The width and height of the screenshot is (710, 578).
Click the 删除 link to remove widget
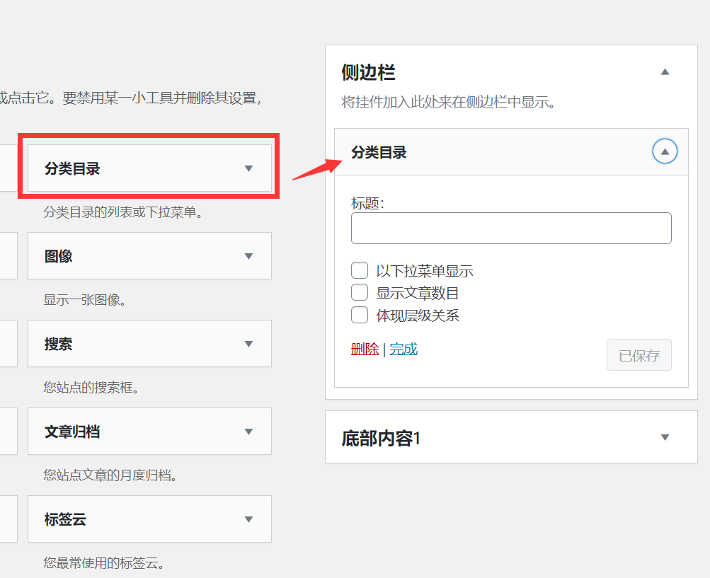pos(365,349)
